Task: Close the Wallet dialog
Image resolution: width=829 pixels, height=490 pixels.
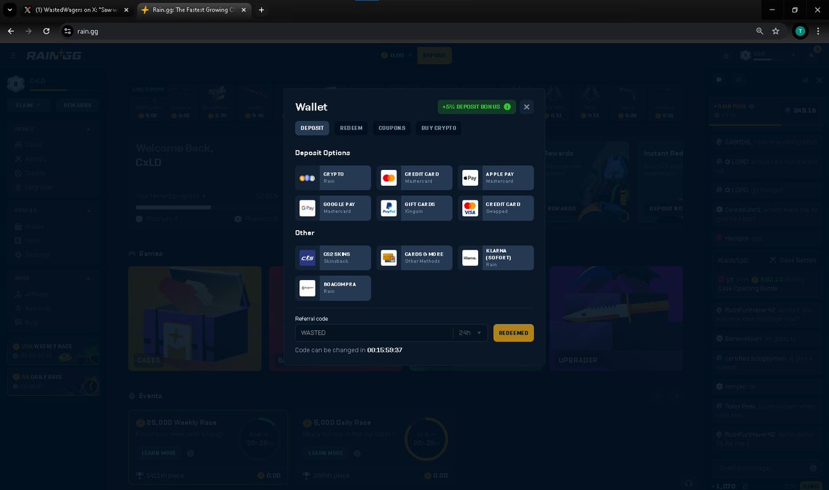Action: coord(526,107)
